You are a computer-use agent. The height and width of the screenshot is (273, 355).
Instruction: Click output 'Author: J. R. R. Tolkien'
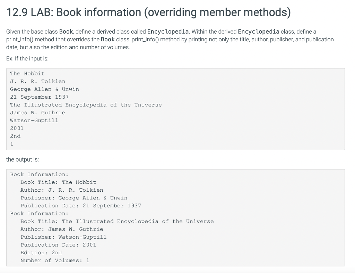coord(62,190)
